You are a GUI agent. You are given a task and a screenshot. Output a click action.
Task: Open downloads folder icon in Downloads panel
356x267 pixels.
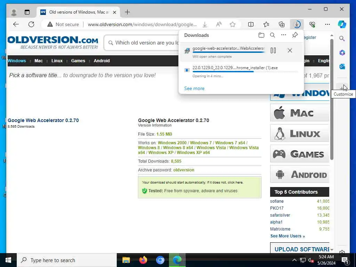[x=261, y=35]
